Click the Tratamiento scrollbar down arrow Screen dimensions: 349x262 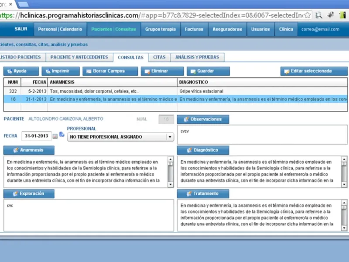click(344, 228)
